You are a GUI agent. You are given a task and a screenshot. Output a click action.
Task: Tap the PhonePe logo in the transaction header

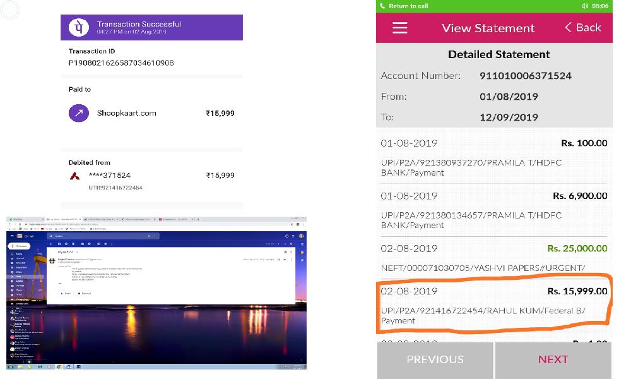(80, 28)
